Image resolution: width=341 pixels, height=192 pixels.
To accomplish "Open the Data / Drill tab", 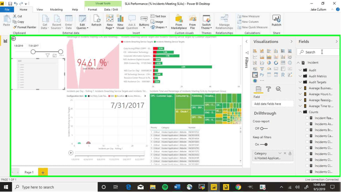I will 111,9.
